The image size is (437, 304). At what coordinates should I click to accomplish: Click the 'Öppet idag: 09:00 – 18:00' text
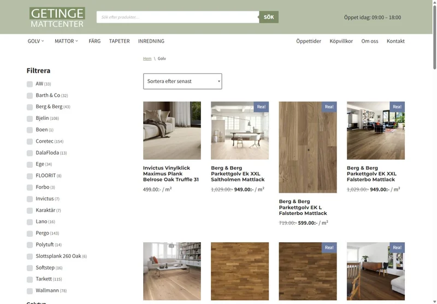(x=373, y=17)
